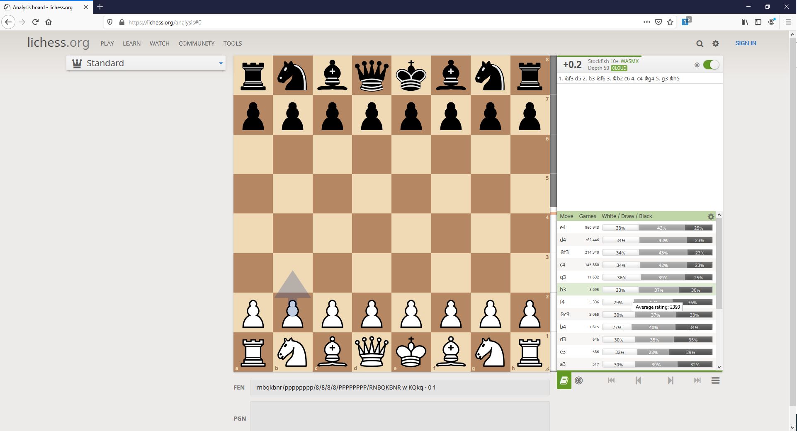Advance one move using next icon

tap(671, 380)
